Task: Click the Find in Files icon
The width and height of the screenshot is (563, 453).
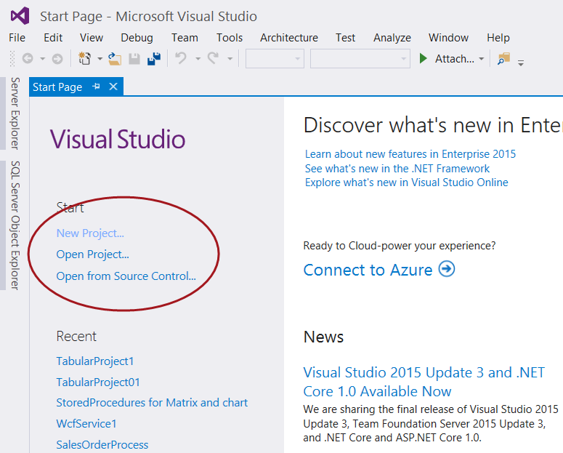Action: click(x=503, y=59)
